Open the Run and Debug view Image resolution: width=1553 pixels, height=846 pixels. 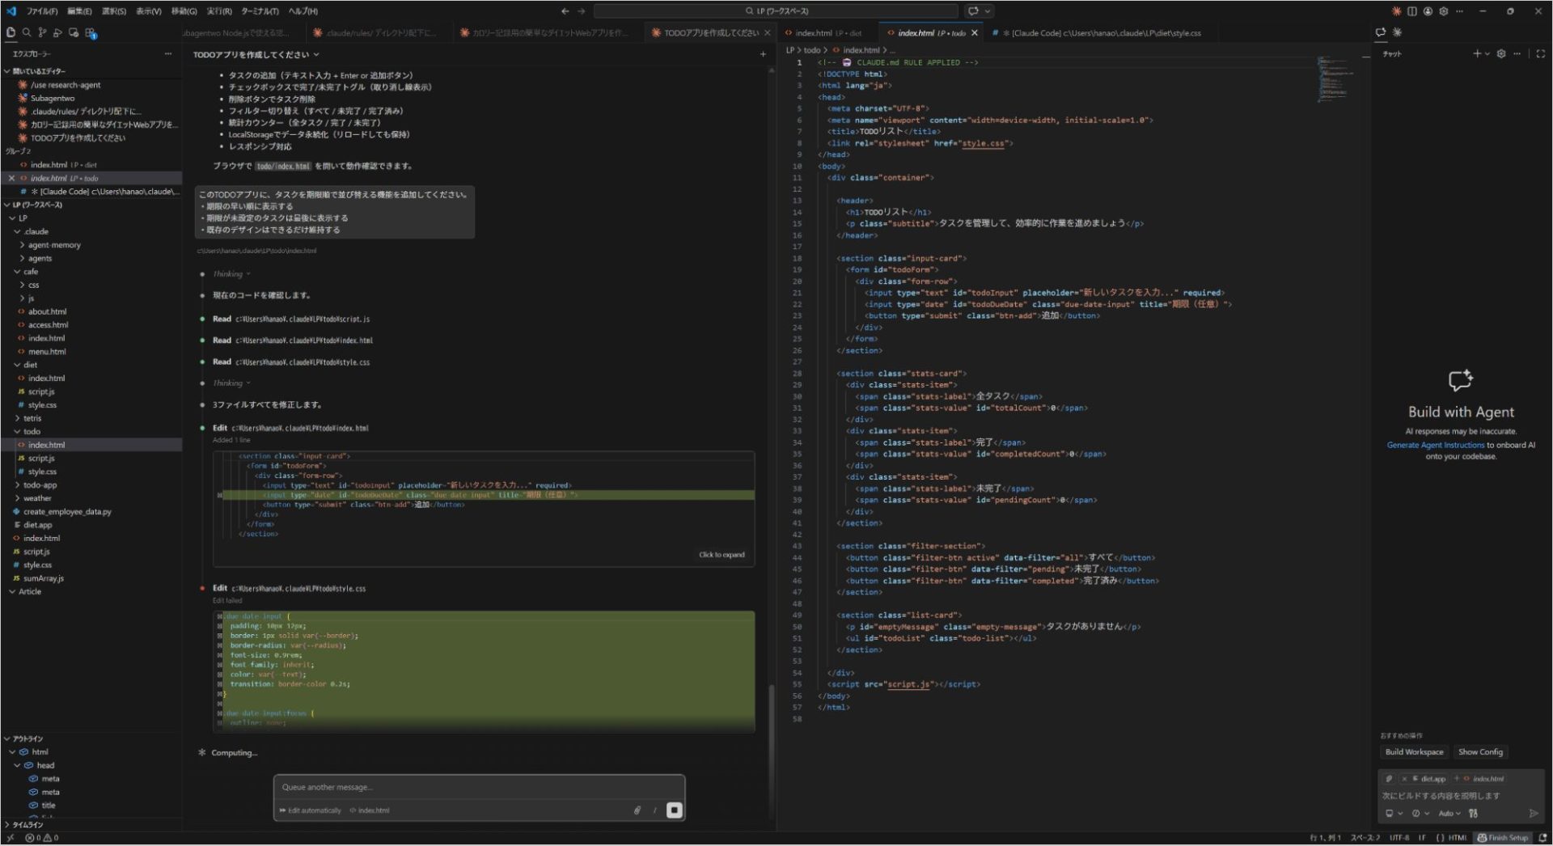(57, 32)
